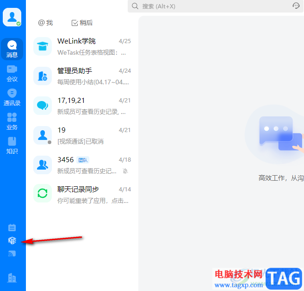
Task: Open the 知识 knowledge section
Action: [12, 145]
